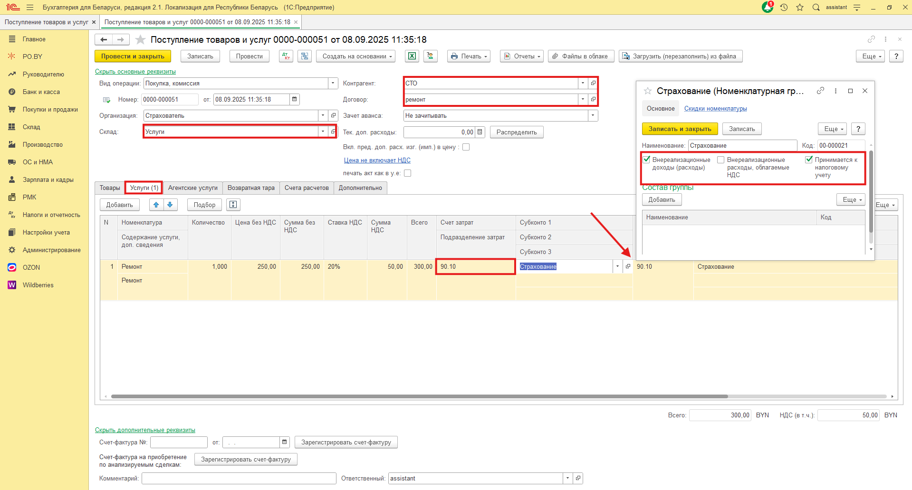Move row down with blue arrow
This screenshot has height=490, width=912.
click(170, 205)
